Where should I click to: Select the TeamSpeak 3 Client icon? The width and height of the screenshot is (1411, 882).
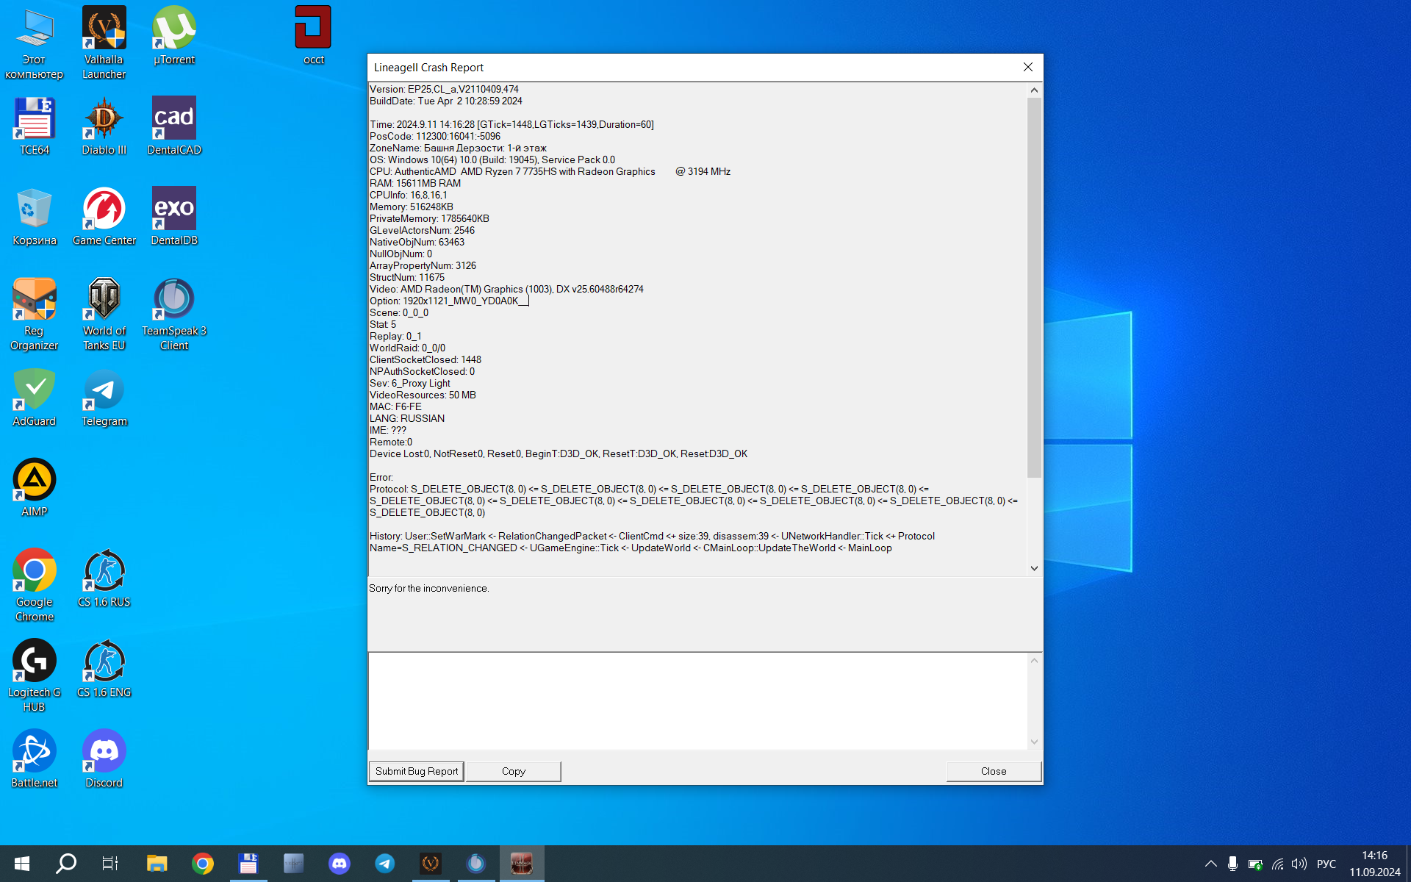point(174,314)
